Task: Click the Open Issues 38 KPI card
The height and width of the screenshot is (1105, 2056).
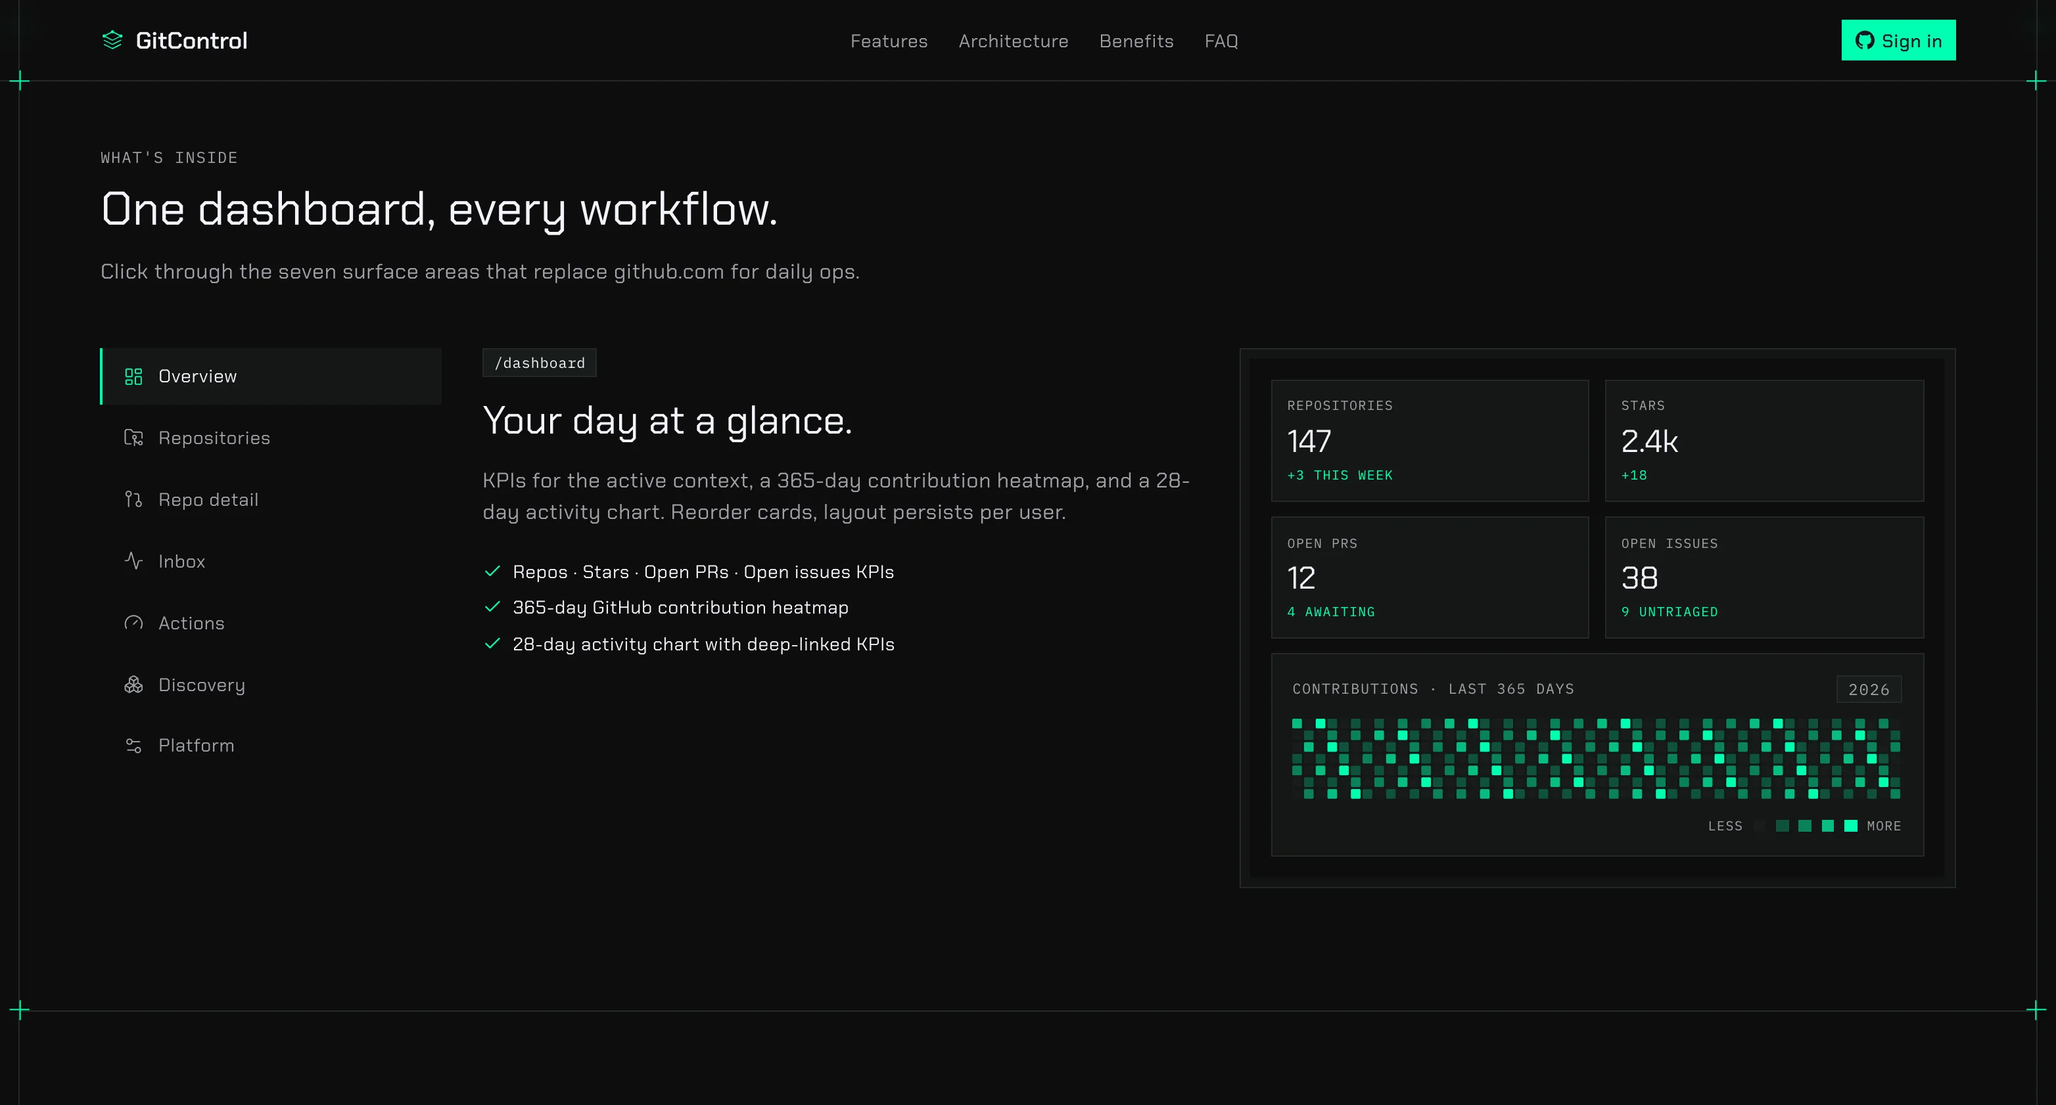Action: (x=1764, y=577)
